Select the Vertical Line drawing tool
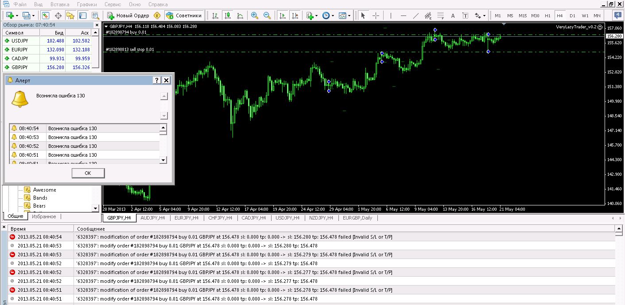This screenshot has height=305, width=625. [391, 15]
